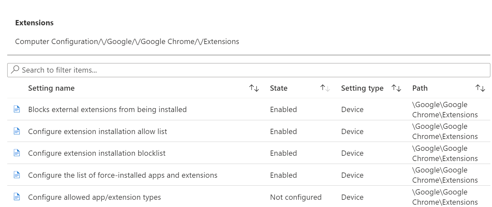This screenshot has width=492, height=207.
Task: Sort by Setting name column arrows
Action: click(254, 88)
